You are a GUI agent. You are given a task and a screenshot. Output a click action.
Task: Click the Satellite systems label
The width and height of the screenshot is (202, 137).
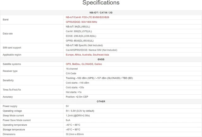(12, 64)
